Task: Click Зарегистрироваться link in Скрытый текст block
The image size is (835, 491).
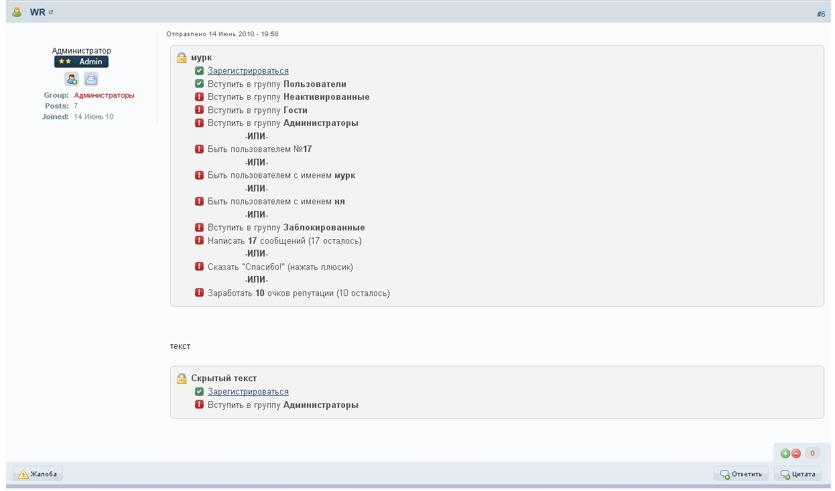Action: point(248,392)
